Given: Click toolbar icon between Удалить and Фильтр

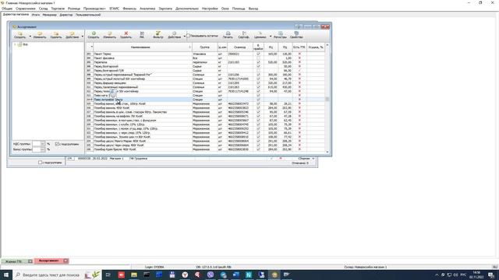Looking at the screenshot, I should (142, 34).
